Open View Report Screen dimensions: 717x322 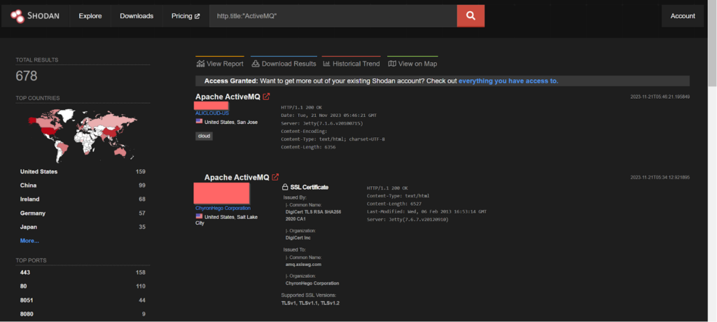coord(220,64)
